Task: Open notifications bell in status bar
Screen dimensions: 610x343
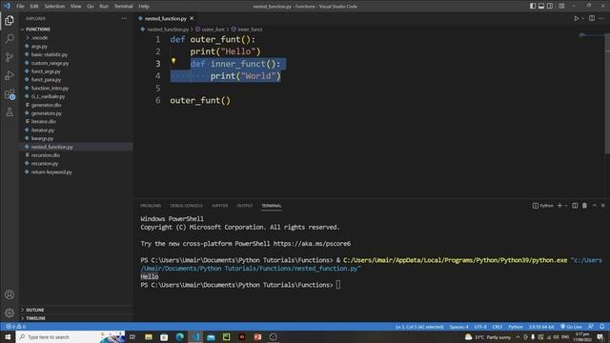Action: 601,327
